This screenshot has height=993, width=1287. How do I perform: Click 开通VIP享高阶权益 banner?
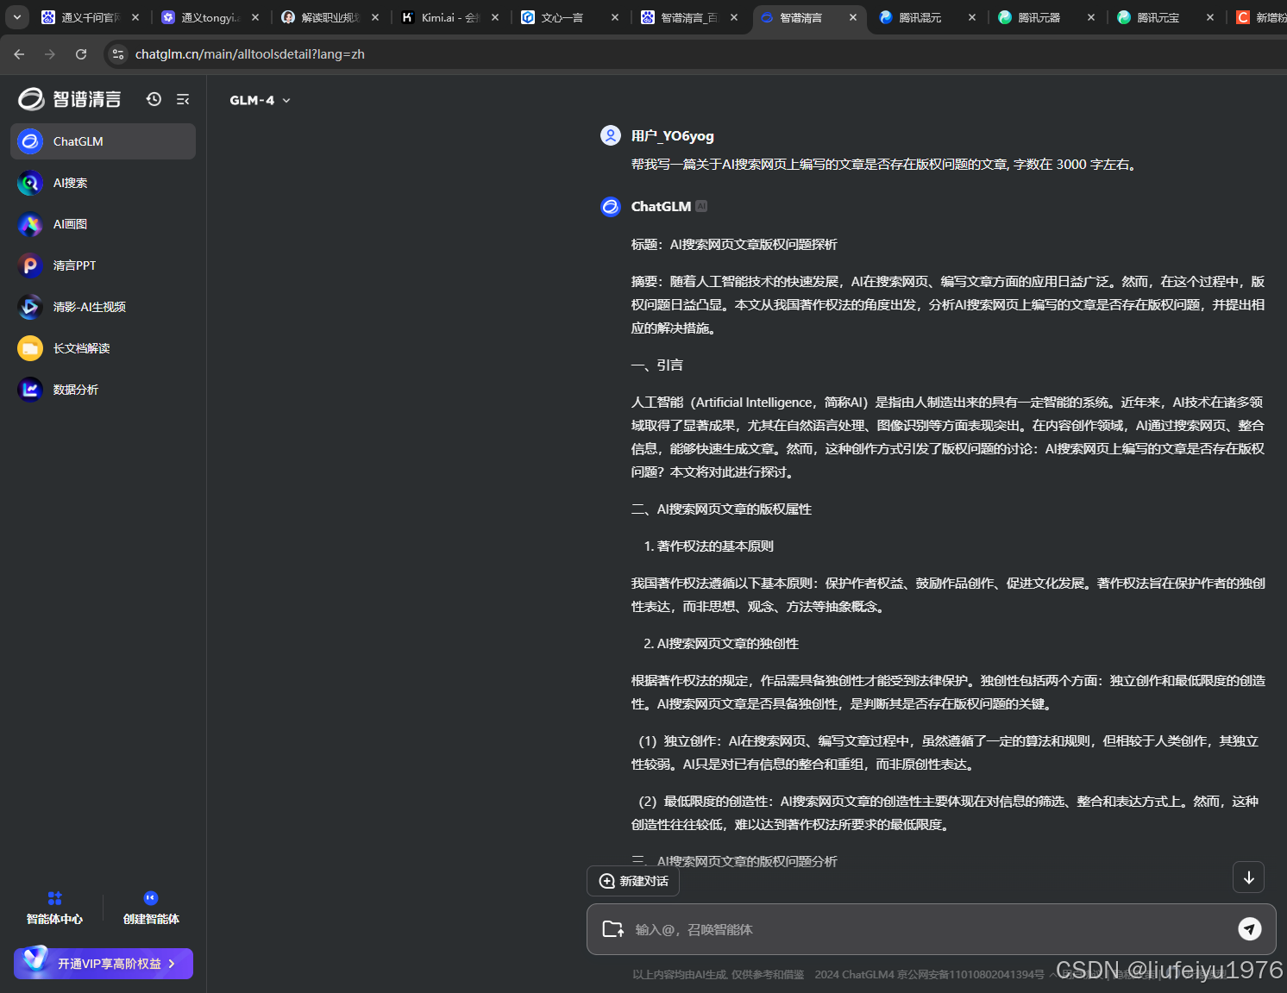tap(104, 964)
